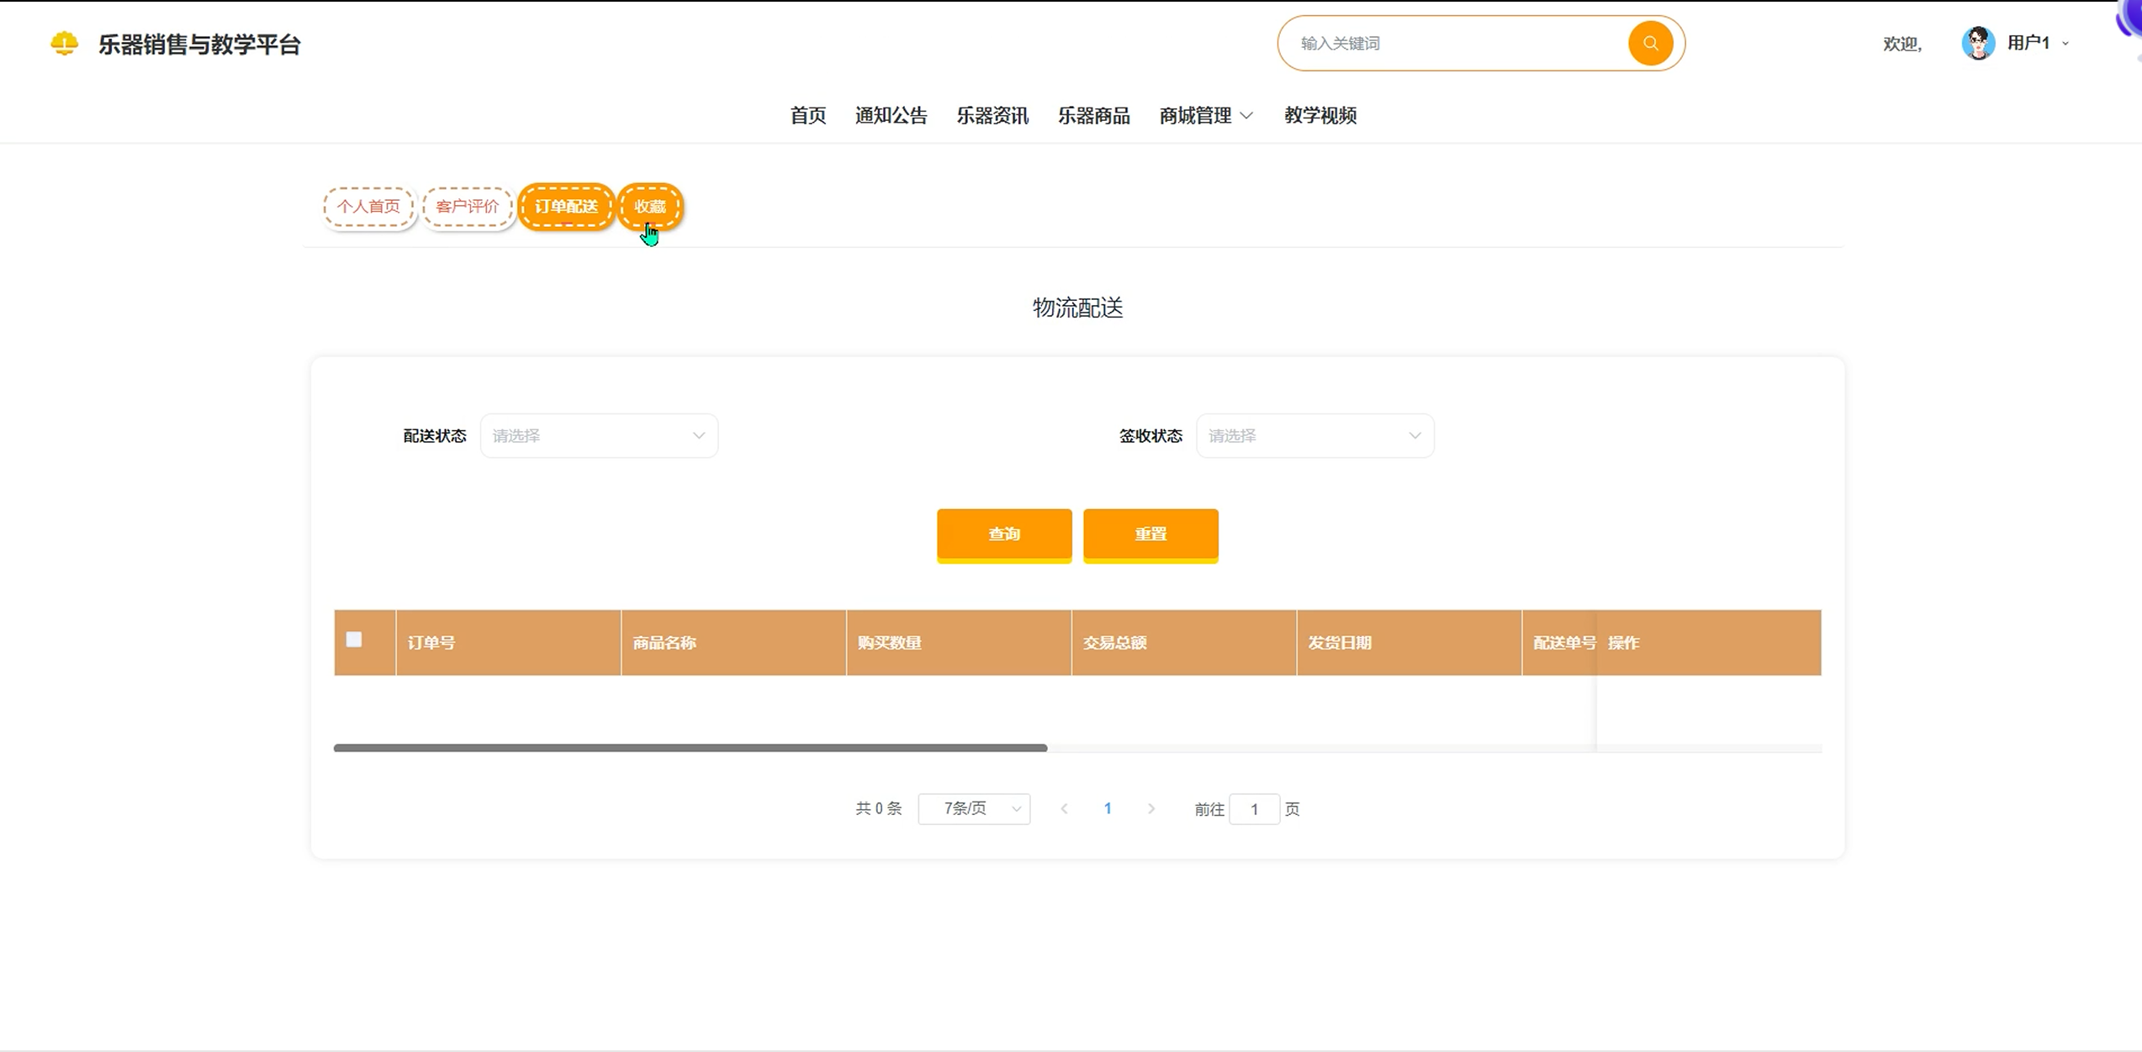This screenshot has width=2142, height=1052.
Task: Click the orange search magnifier icon
Action: coord(1650,44)
